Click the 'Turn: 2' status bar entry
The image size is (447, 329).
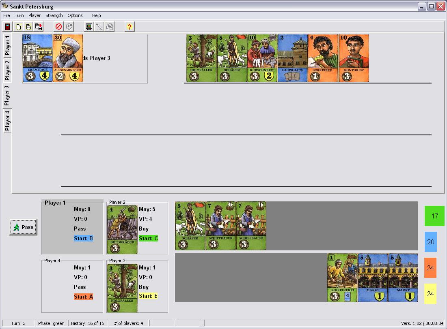(x=18, y=323)
